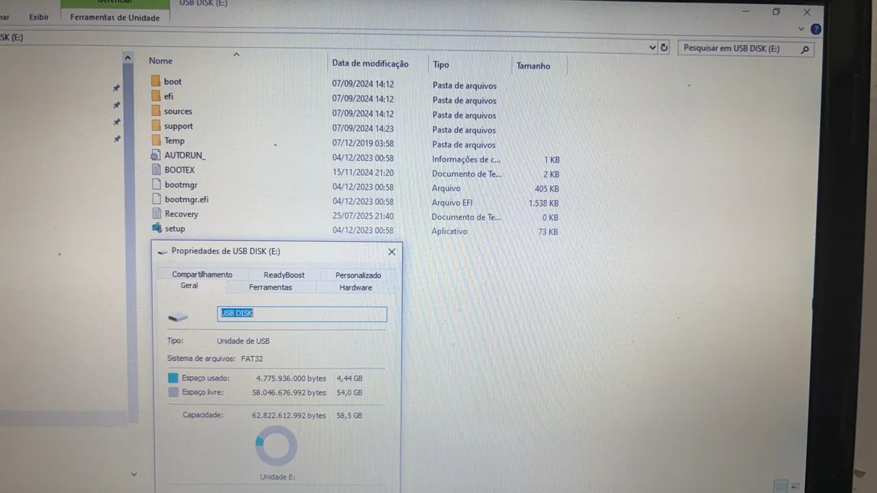The image size is (877, 493).
Task: Select the setup application icon
Action: 156,228
